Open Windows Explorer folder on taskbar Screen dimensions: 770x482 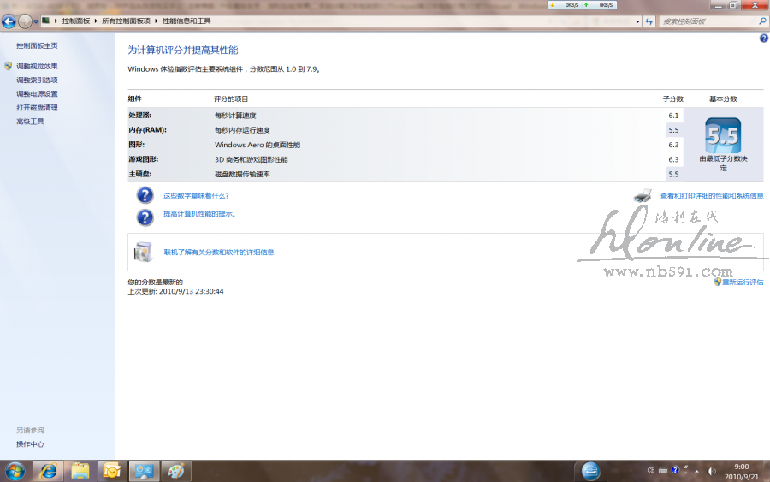(x=80, y=471)
